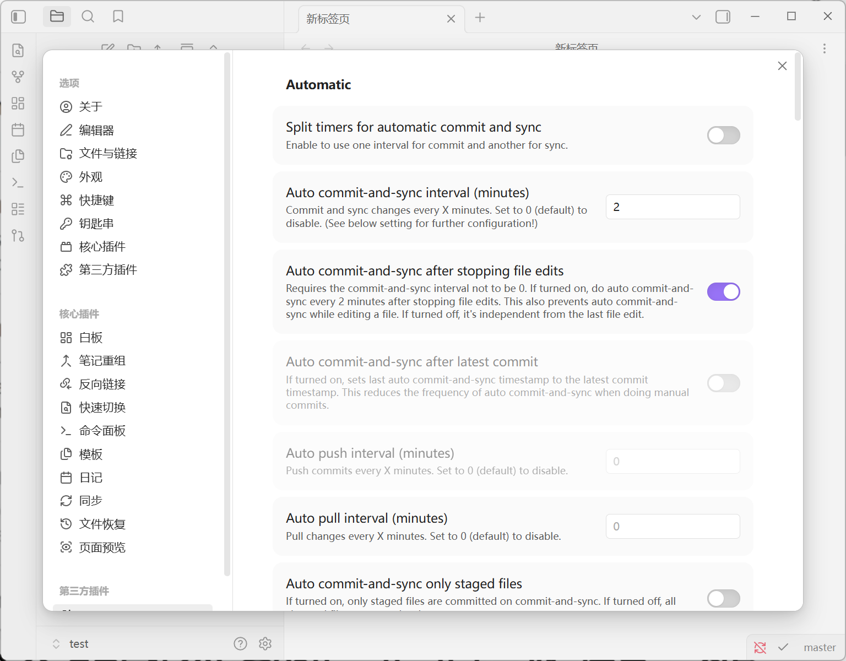Click the checklist ribbon icon
This screenshot has width=846, height=661.
18,209
